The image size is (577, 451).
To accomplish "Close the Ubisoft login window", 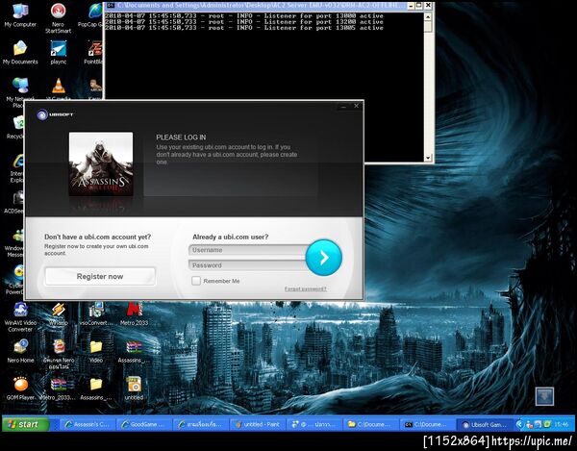I will (x=356, y=106).
